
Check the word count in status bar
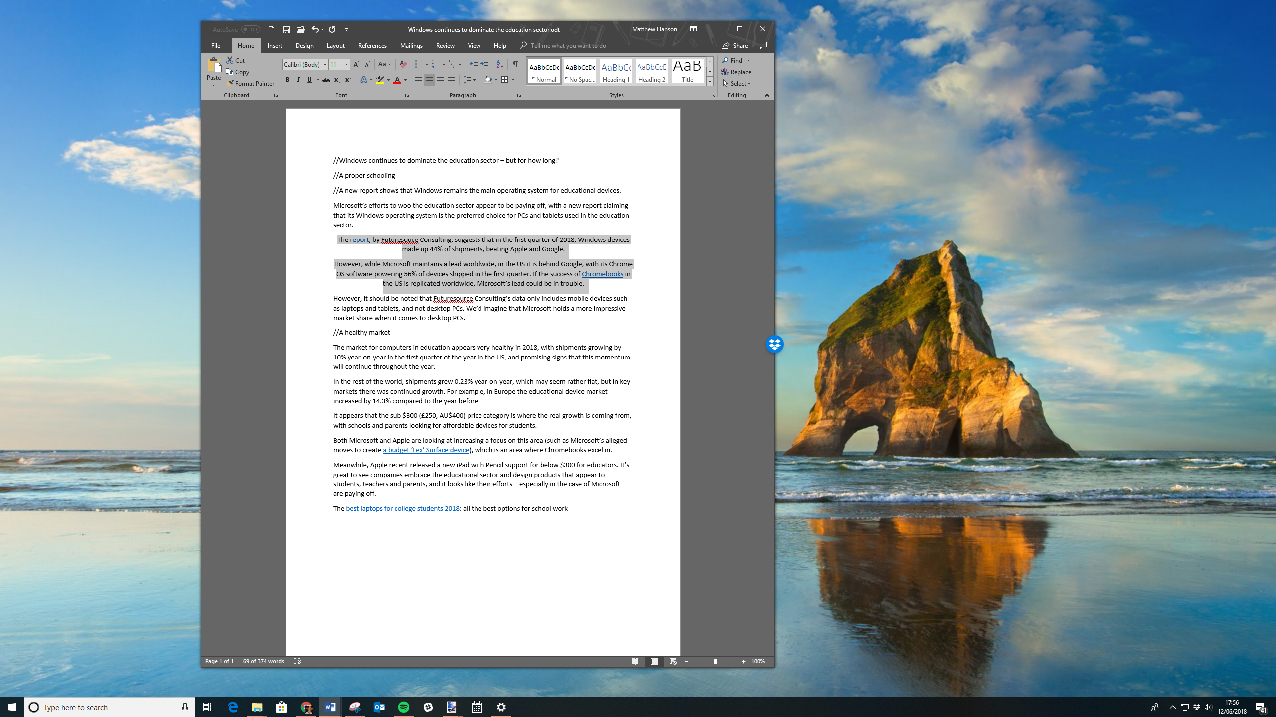click(262, 661)
